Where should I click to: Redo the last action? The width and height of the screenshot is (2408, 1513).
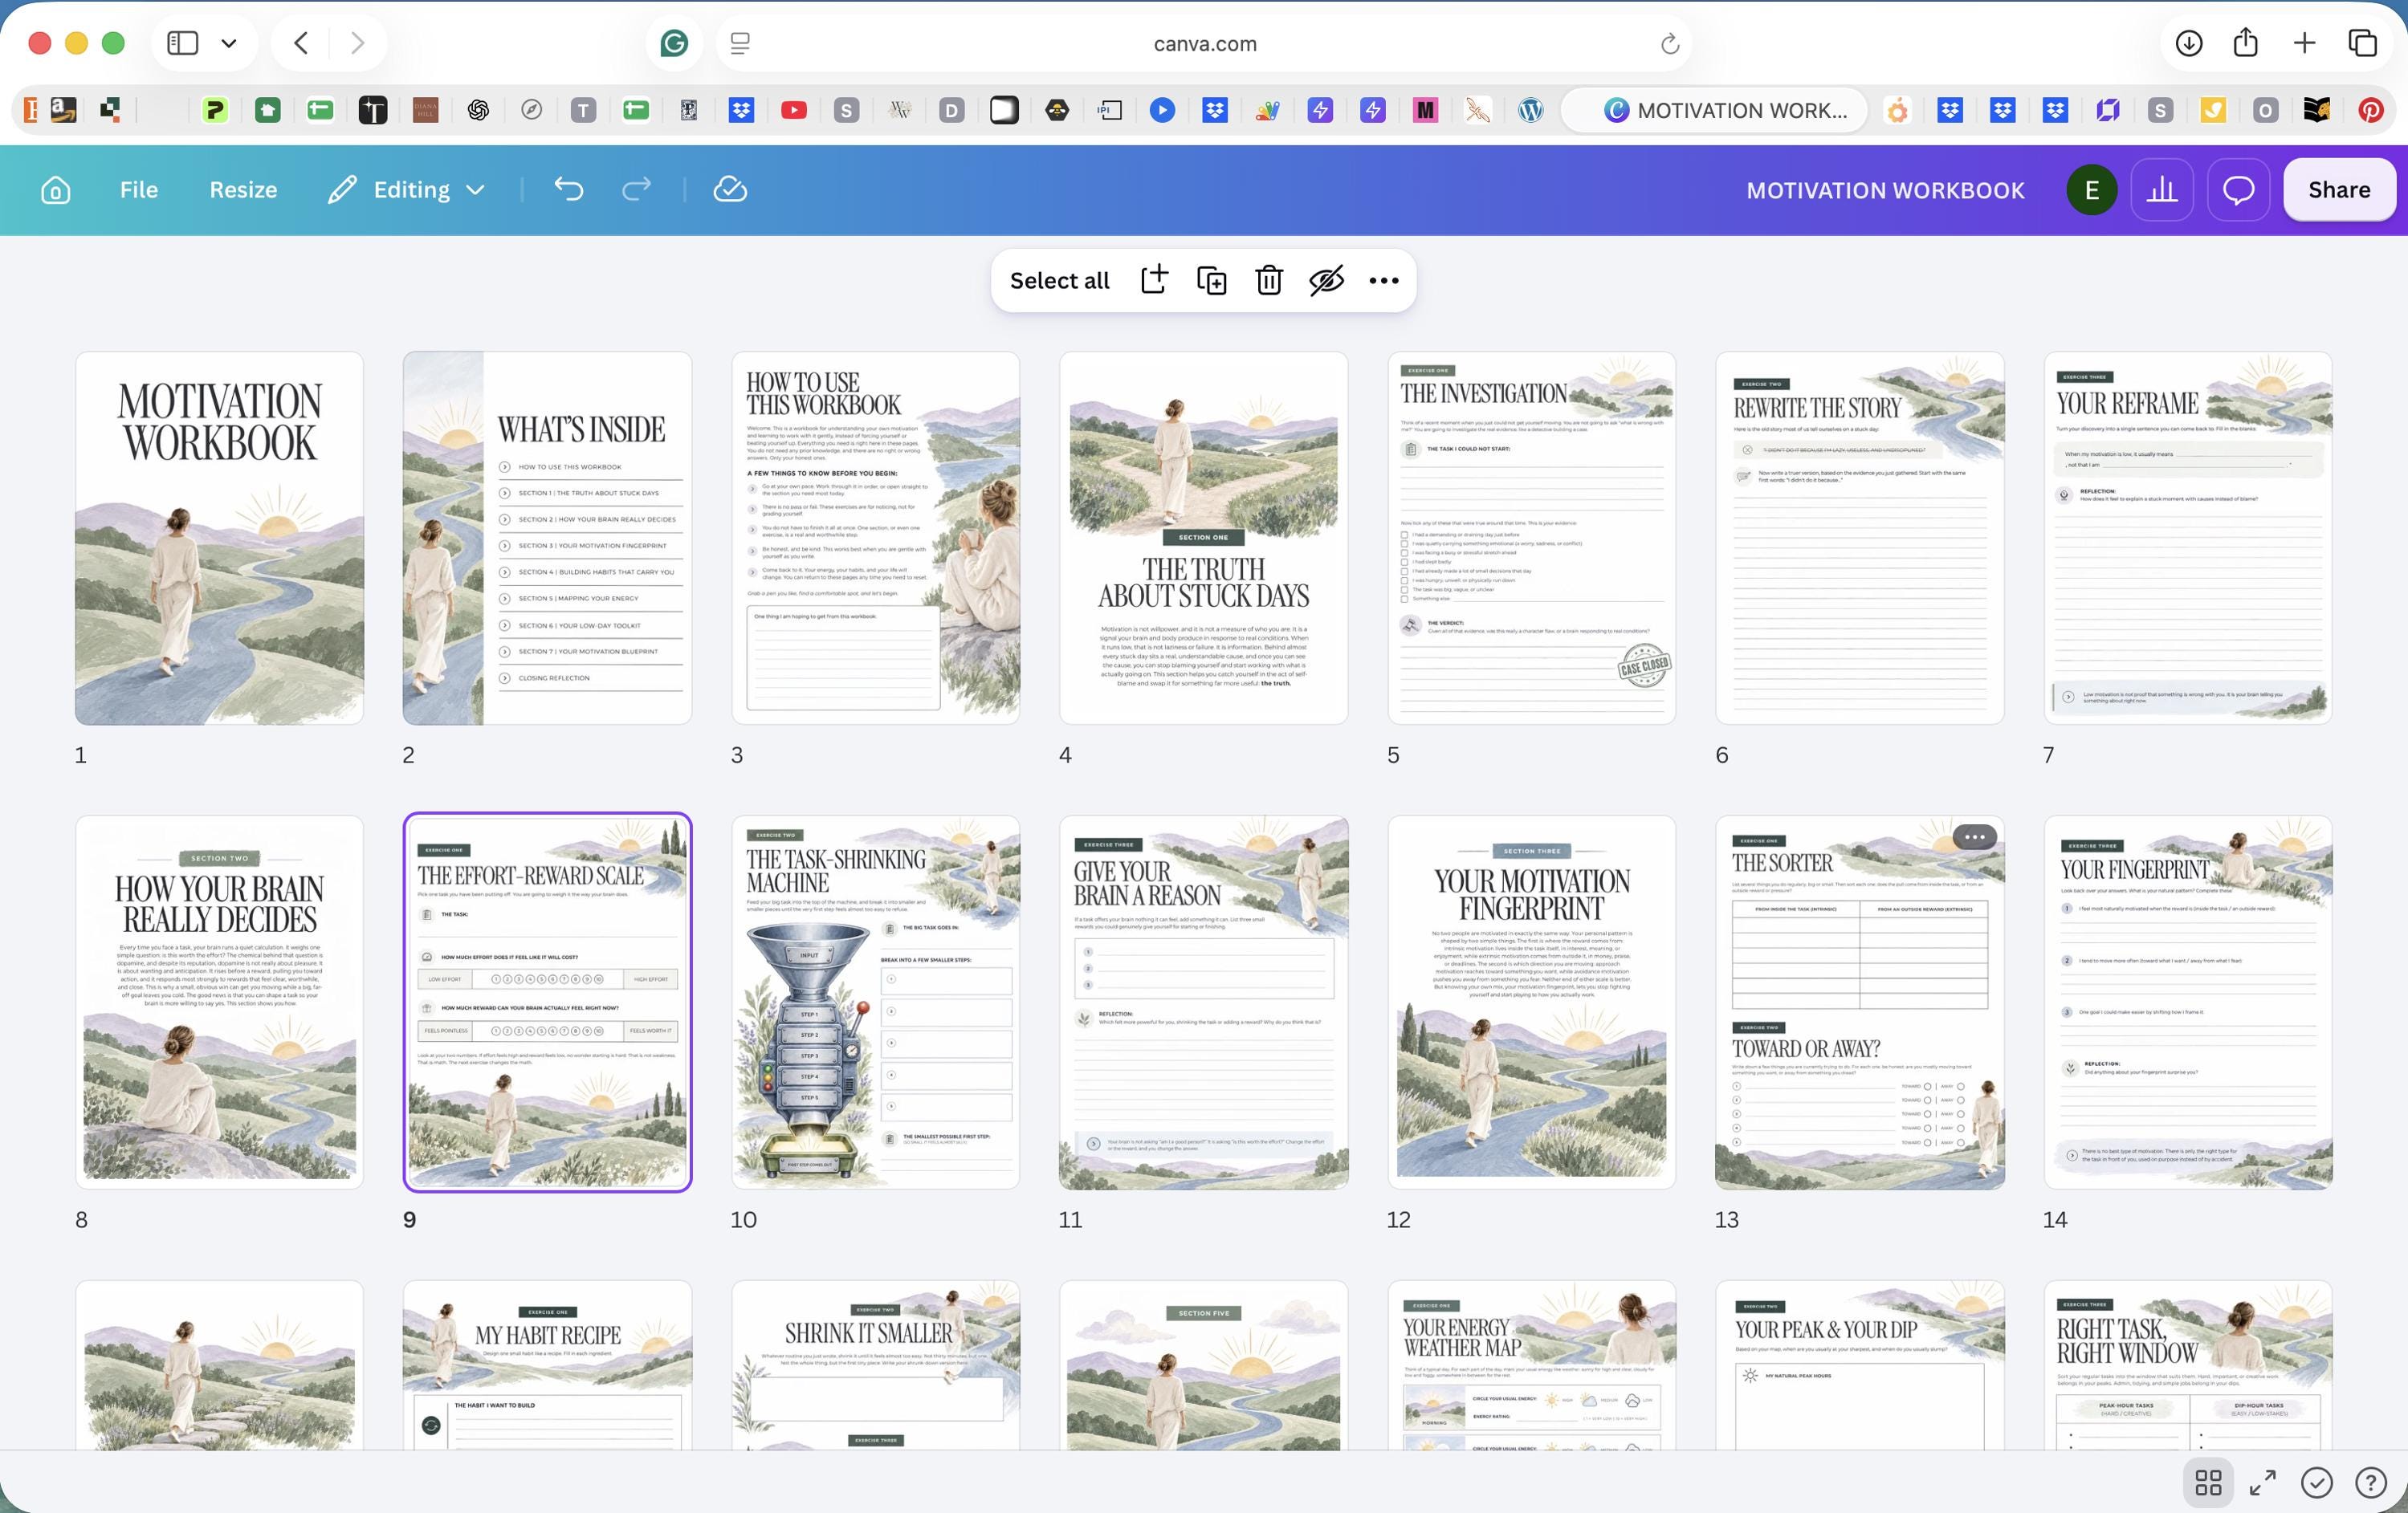[x=636, y=190]
